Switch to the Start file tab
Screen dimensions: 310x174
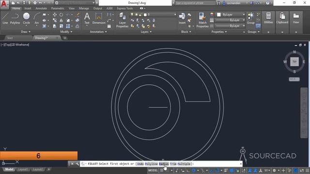coord(10,38)
